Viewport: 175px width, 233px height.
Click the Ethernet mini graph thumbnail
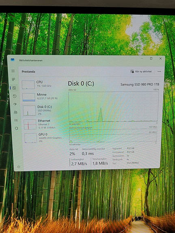[x=30, y=124]
